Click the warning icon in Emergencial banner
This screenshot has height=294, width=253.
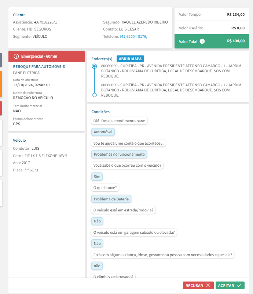(16, 56)
